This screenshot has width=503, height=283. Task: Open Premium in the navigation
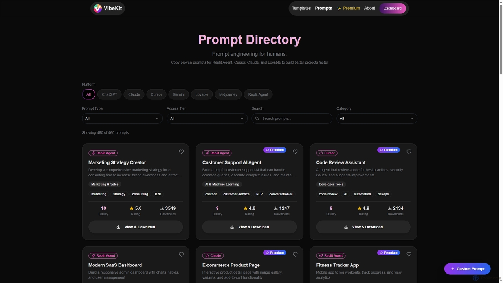coord(349,8)
